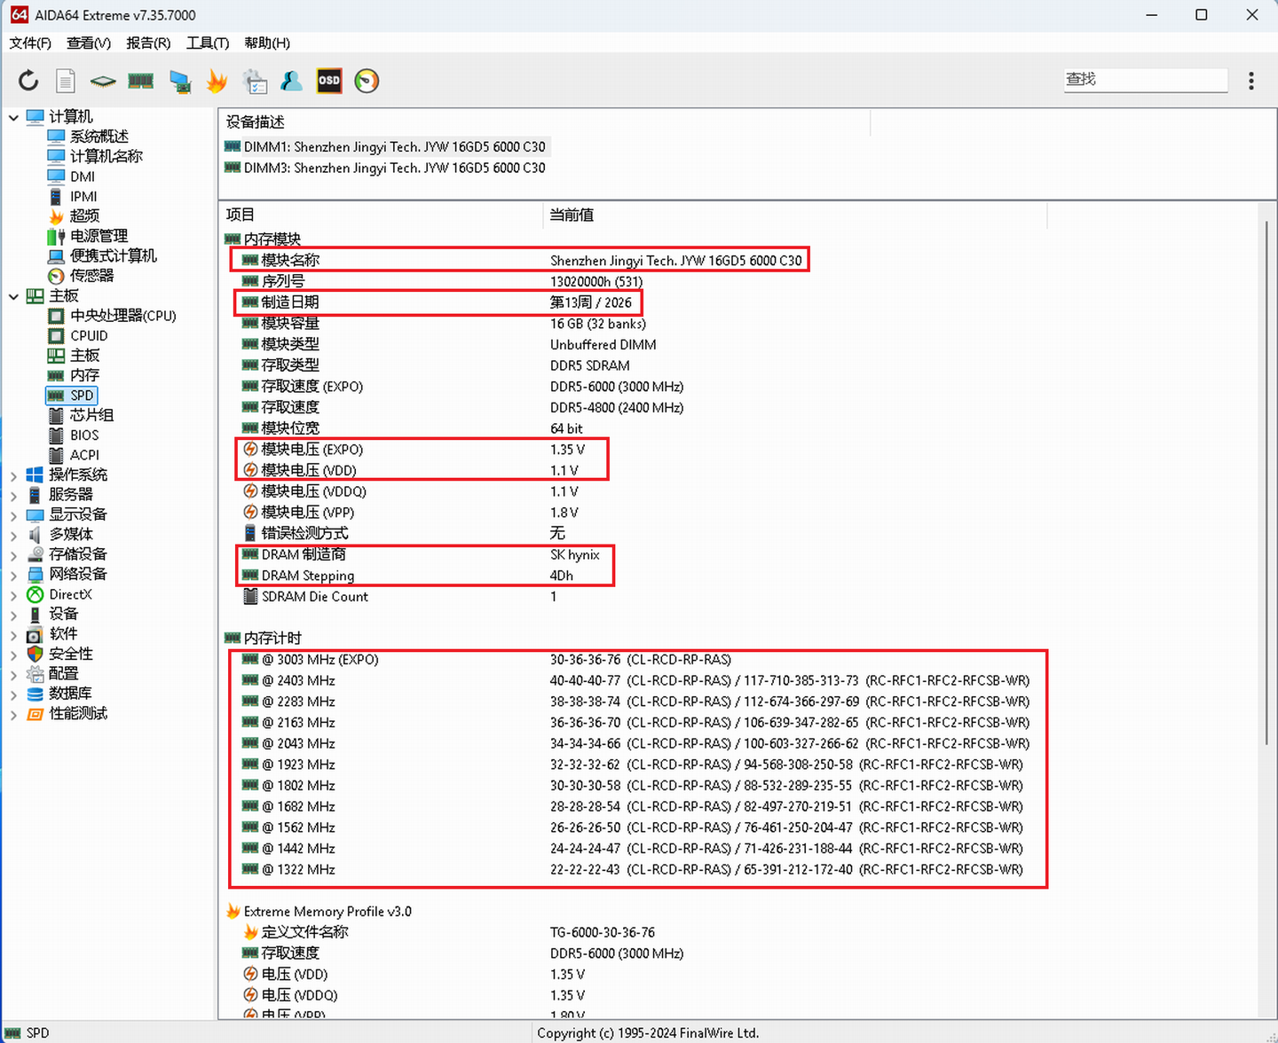Open the 查看(V) menu

click(x=89, y=43)
